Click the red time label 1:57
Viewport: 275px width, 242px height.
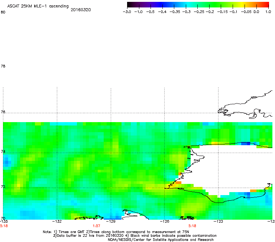[x=96, y=226]
